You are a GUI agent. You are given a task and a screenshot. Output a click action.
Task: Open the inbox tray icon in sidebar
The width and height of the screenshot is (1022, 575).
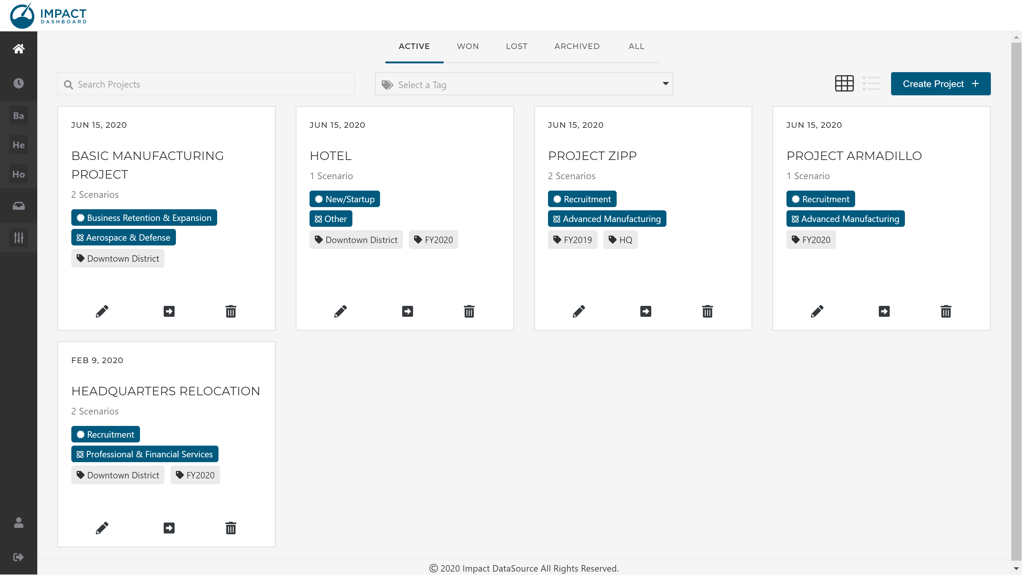(19, 206)
